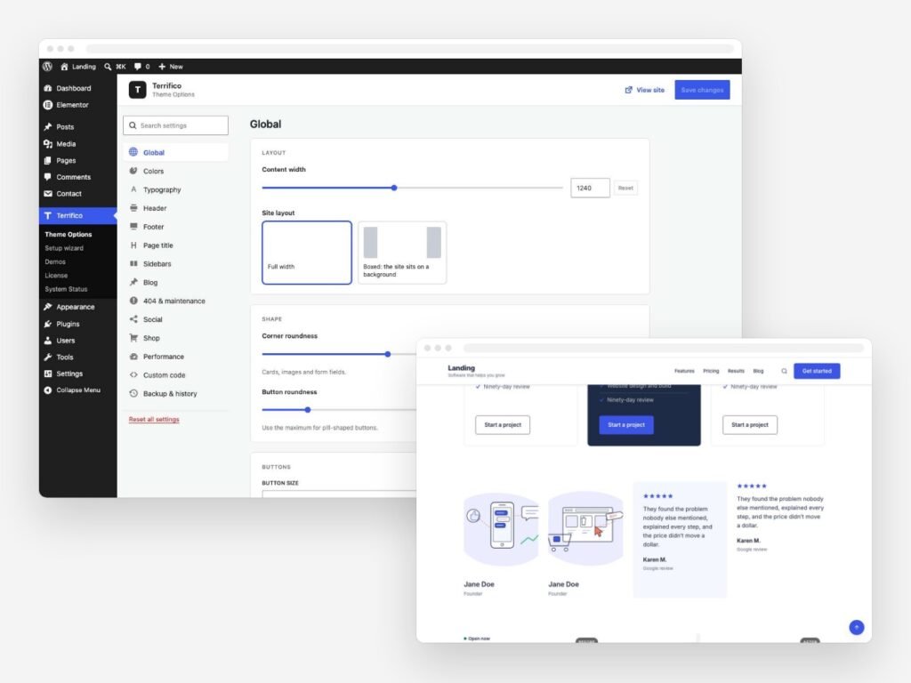Click the Reset button beside content width
The image size is (911, 683).
click(625, 189)
